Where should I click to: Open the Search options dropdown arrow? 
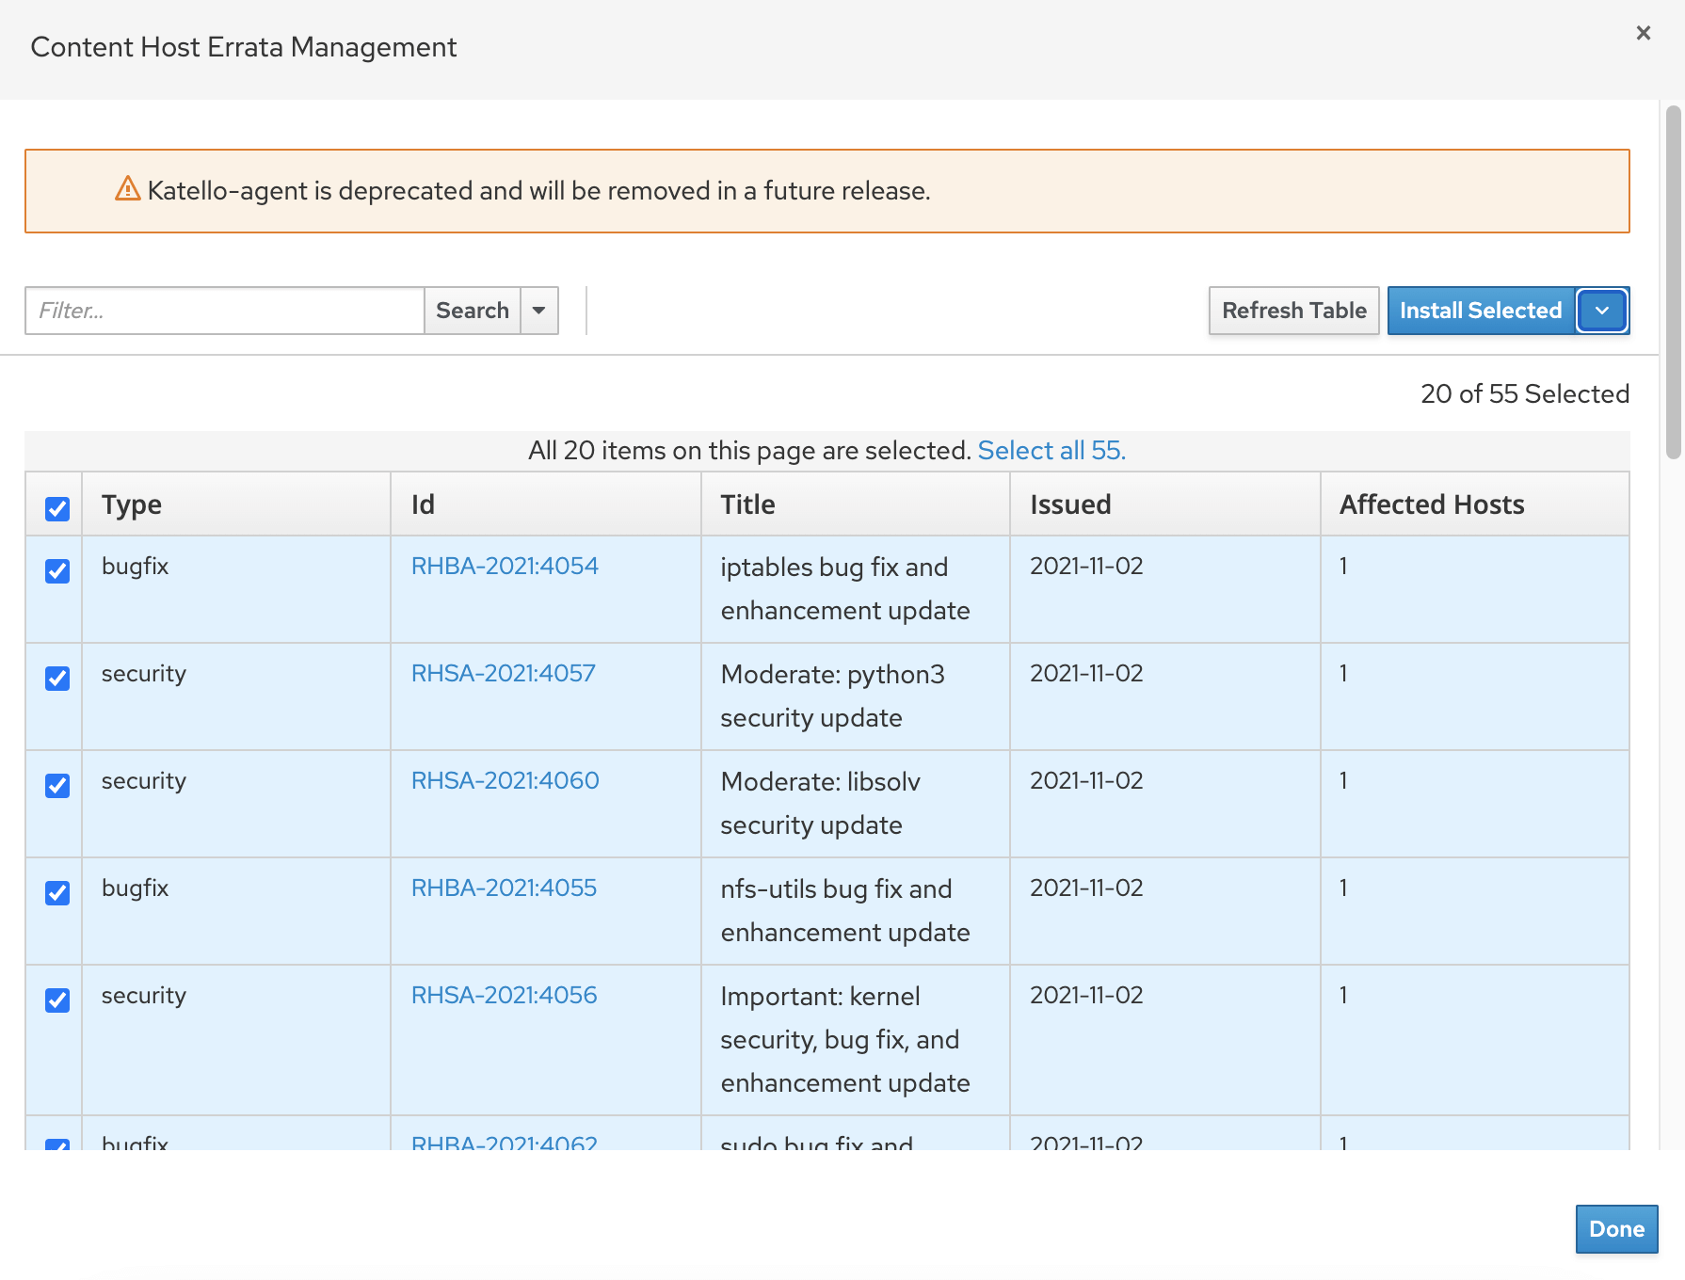[x=539, y=311]
